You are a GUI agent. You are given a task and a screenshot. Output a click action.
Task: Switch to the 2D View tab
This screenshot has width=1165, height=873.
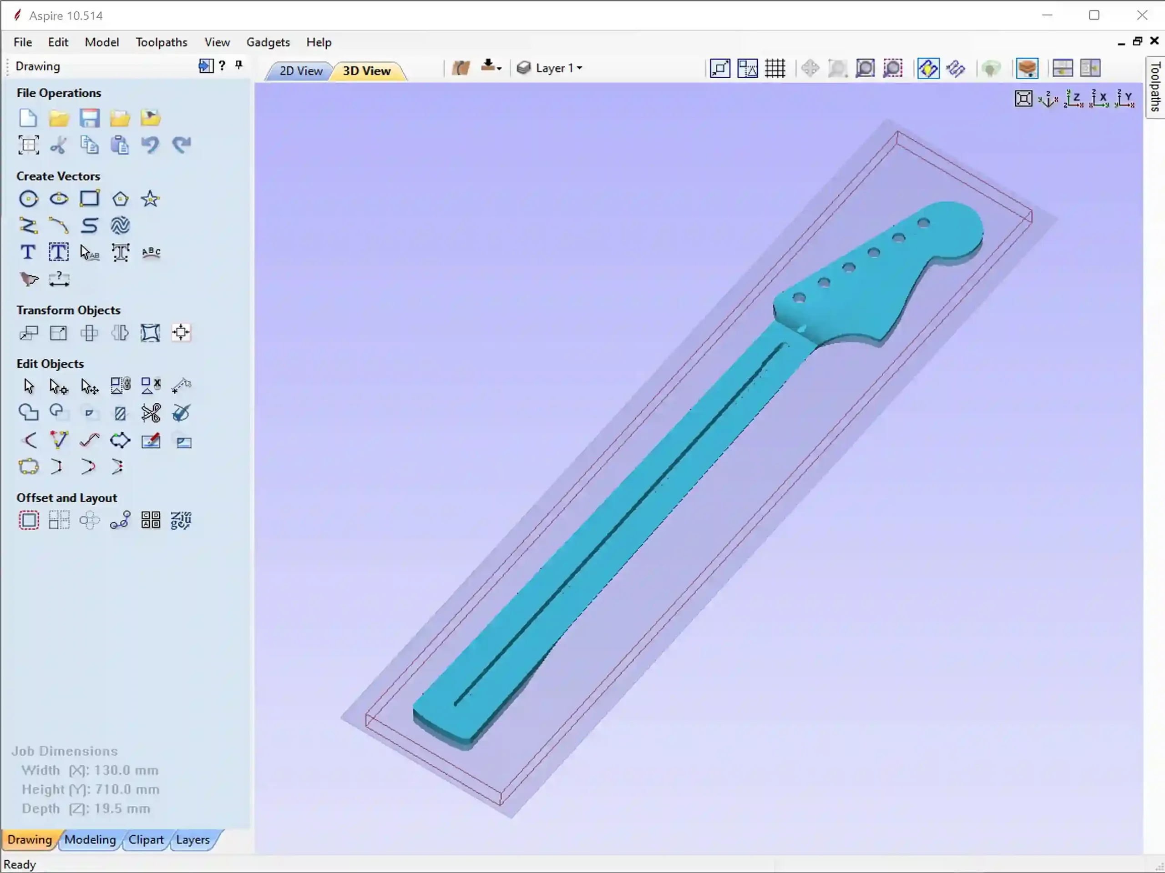(x=301, y=70)
